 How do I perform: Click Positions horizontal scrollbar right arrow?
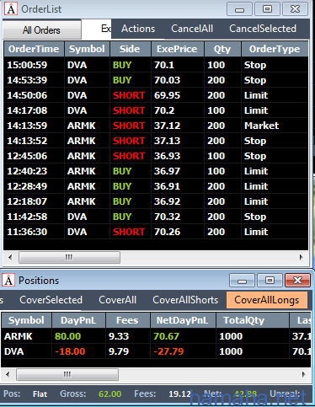303,374
